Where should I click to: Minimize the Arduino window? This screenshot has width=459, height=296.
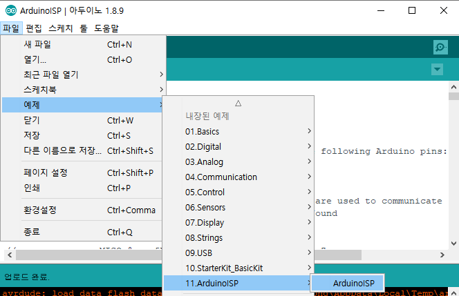tap(381, 11)
